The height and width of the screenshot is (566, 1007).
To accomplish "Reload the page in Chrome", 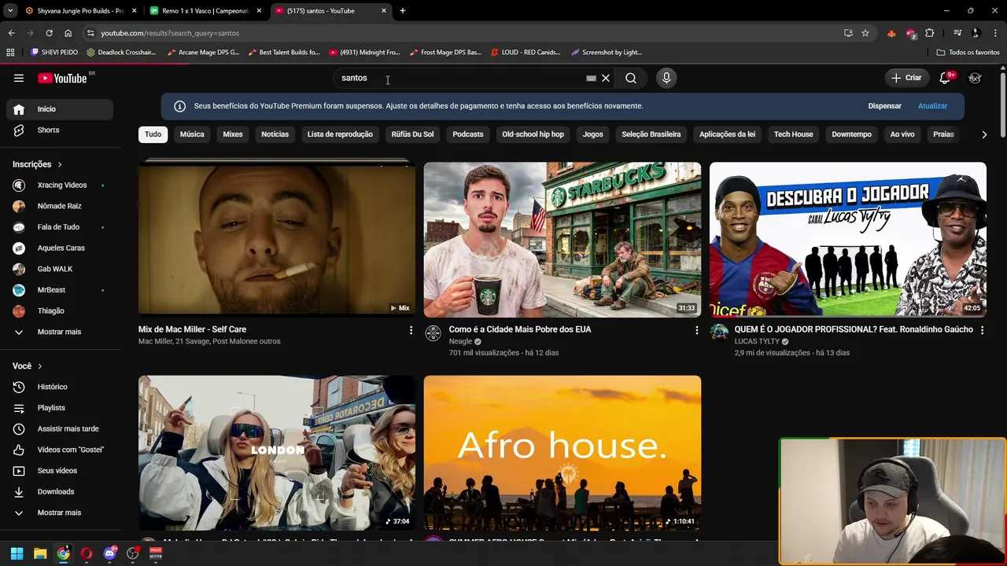I will pos(49,33).
